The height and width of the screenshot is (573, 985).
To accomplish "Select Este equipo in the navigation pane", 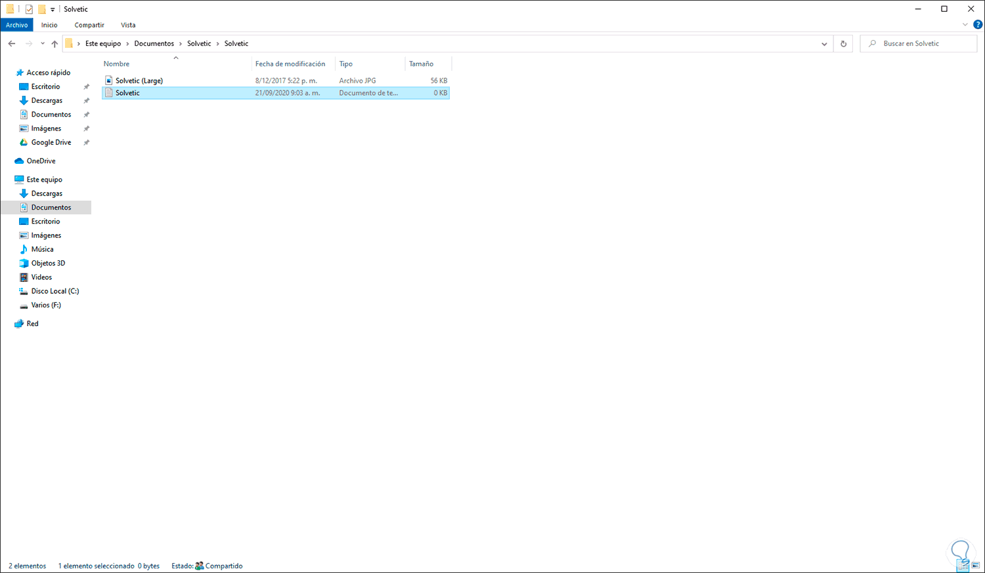I will pos(44,180).
